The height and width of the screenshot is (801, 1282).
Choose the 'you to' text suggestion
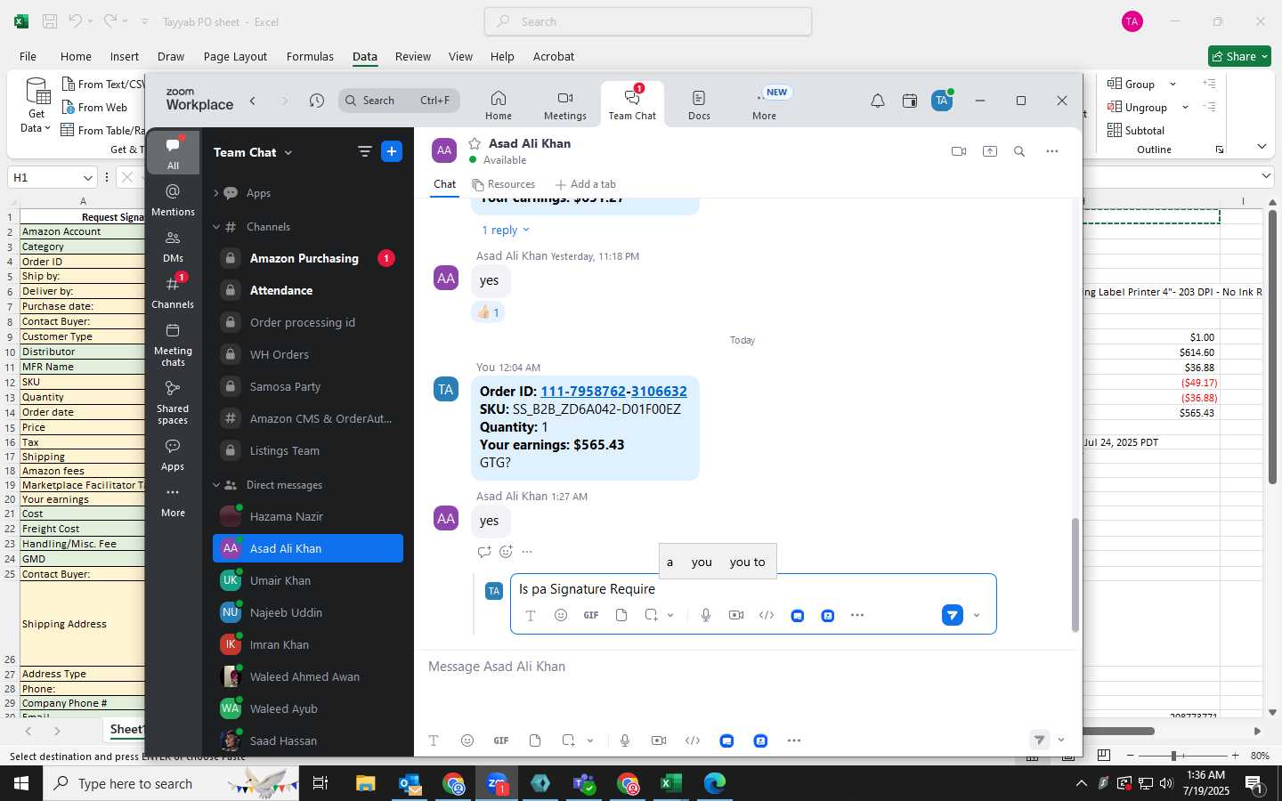747,562
